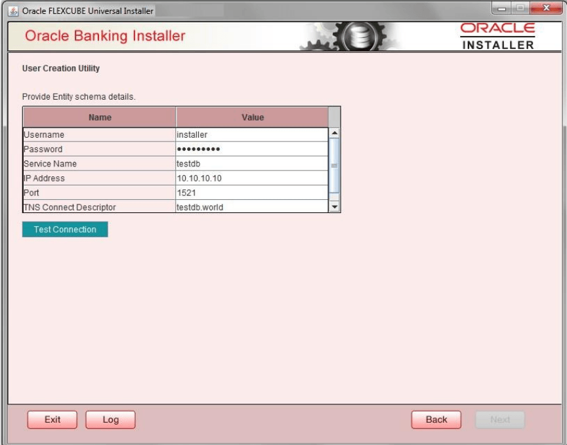567x445 pixels.
Task: Click the 'Service Name' label cell
Action: [100, 164]
